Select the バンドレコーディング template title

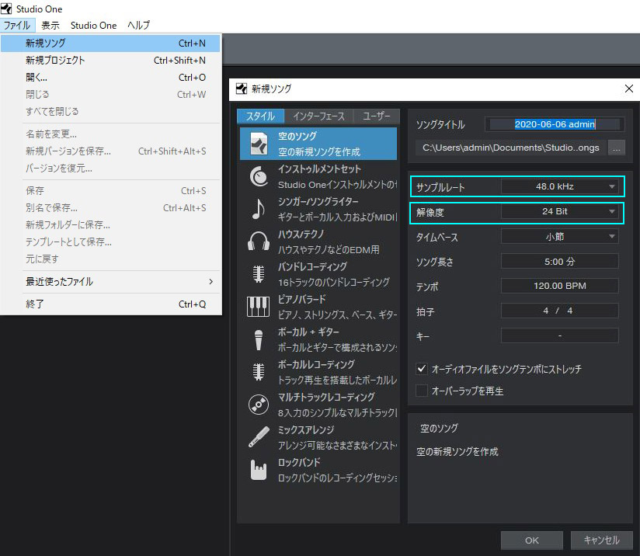pyautogui.click(x=313, y=266)
